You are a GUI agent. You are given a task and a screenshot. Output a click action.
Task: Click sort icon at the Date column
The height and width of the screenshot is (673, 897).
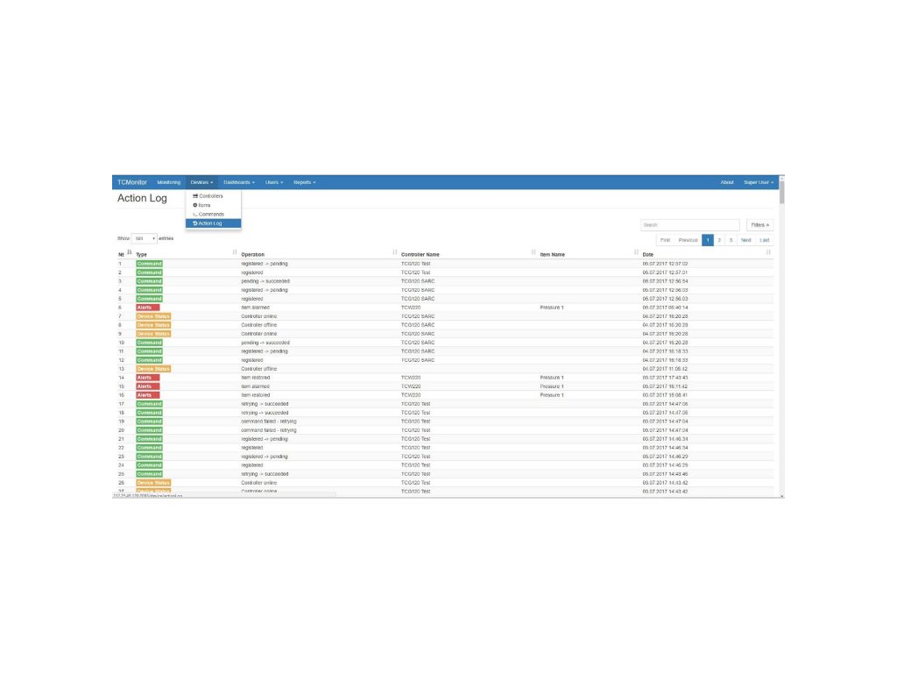click(x=768, y=252)
